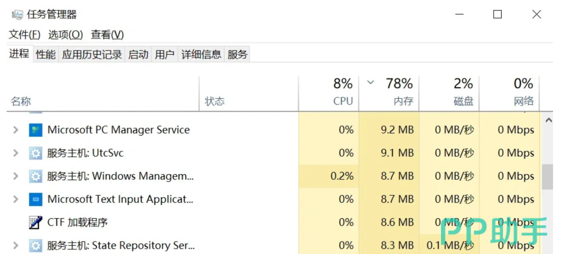The image size is (562, 254).
Task: Click the Task Manager title bar icon
Action: [x=17, y=15]
